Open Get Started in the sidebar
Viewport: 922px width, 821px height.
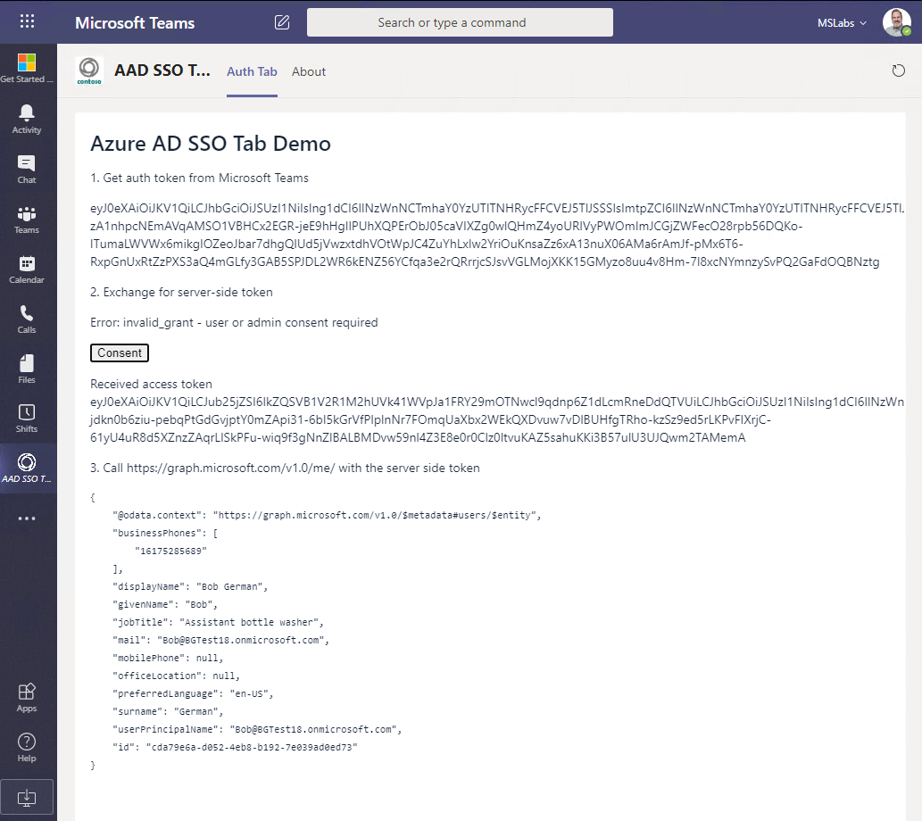[x=27, y=68]
